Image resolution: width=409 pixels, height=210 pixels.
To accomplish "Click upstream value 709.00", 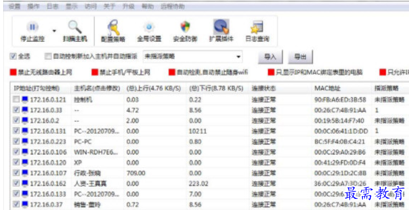I will click(136, 173).
